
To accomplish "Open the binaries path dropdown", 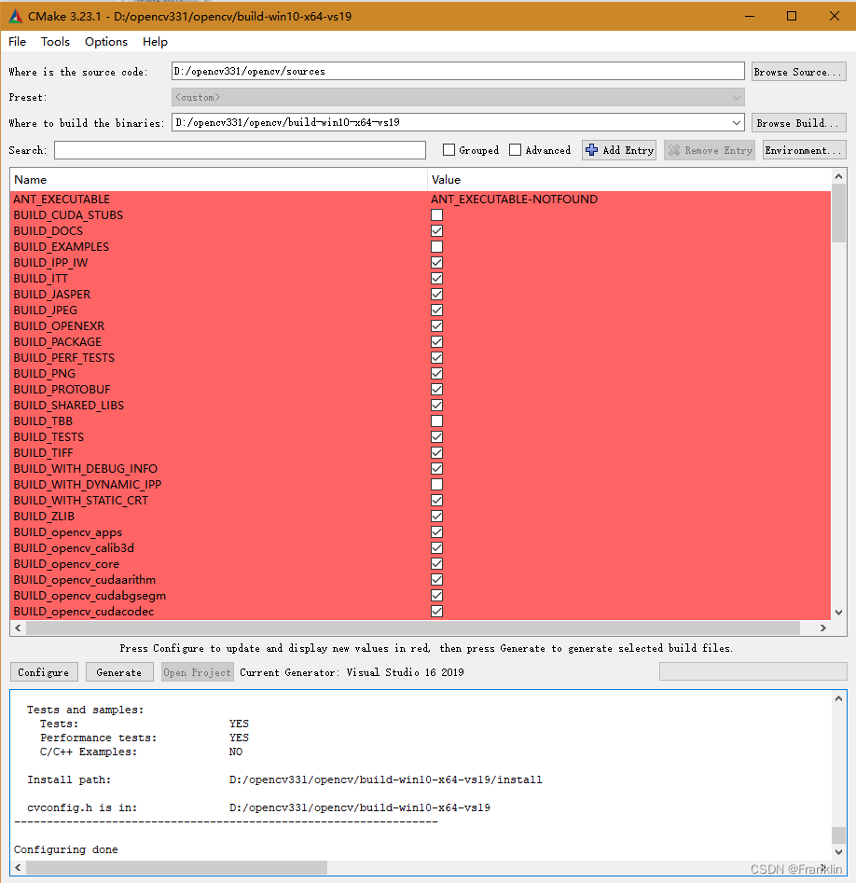I will (738, 122).
